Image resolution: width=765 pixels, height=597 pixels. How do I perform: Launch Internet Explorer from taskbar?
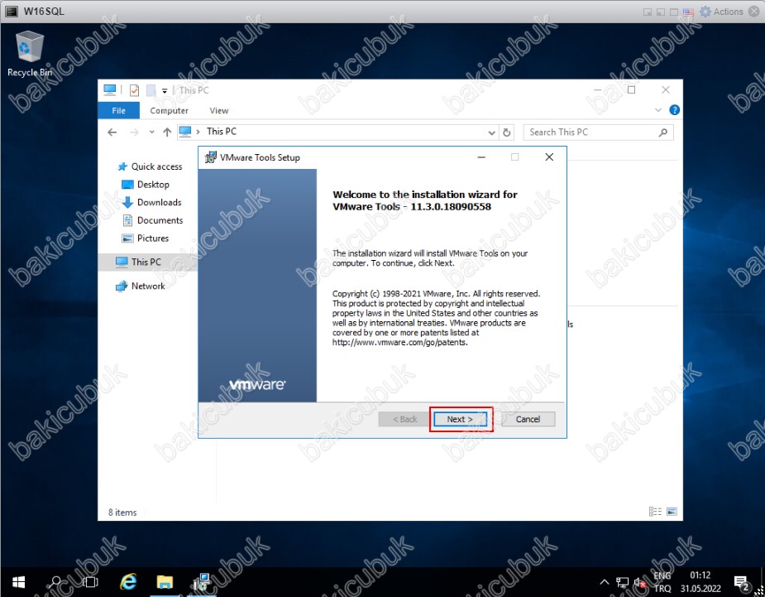coord(128,582)
